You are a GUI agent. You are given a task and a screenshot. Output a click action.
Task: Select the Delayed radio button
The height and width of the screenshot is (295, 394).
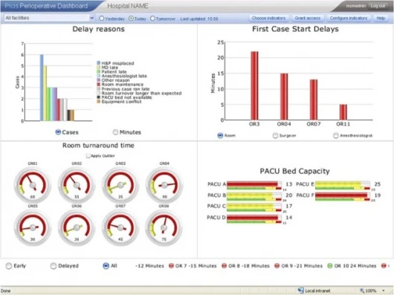pyautogui.click(x=54, y=266)
